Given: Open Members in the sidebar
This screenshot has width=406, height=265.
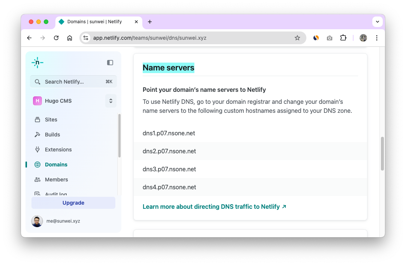Looking at the screenshot, I should pyautogui.click(x=57, y=180).
